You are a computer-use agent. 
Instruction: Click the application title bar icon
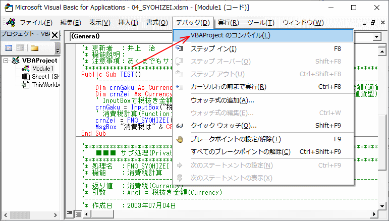tap(9, 8)
